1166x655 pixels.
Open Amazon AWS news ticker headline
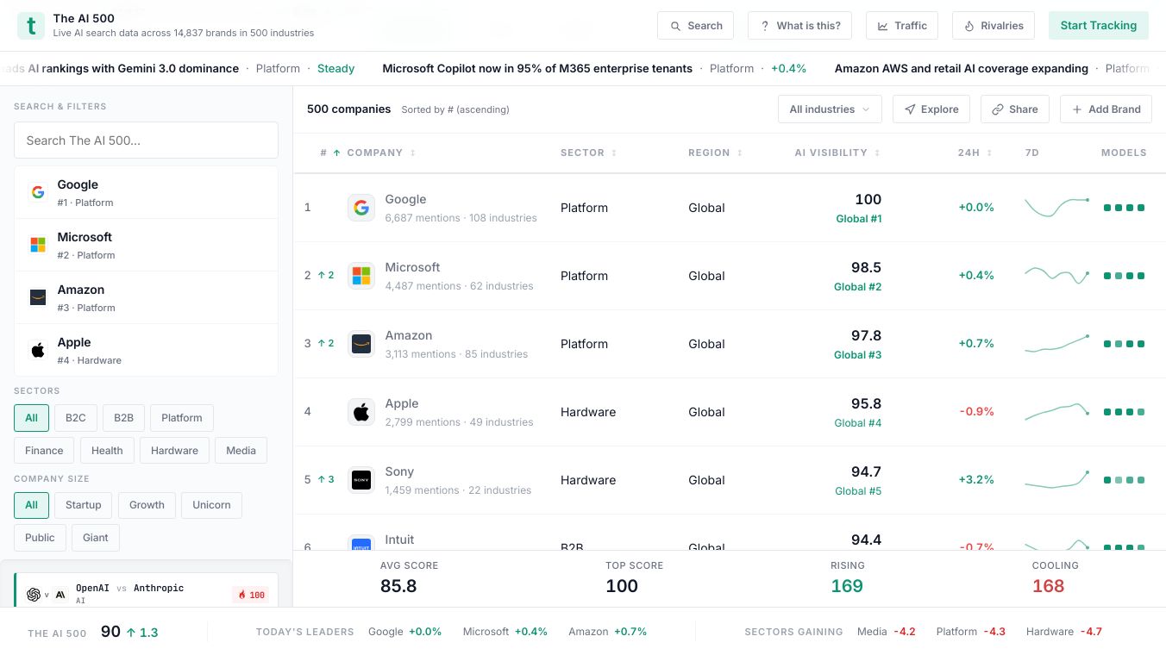coord(962,68)
